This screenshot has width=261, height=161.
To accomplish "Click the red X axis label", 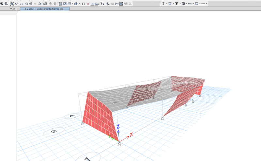I will (x=131, y=134).
